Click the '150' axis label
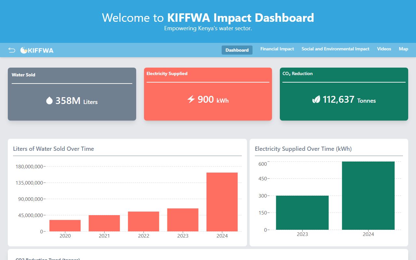416x260 pixels. point(263,213)
